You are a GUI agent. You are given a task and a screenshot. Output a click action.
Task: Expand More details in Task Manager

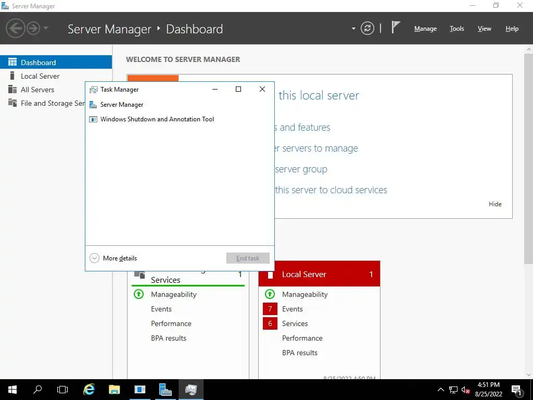[113, 258]
